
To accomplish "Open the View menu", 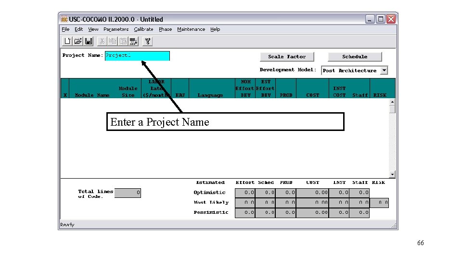I will click(x=93, y=29).
